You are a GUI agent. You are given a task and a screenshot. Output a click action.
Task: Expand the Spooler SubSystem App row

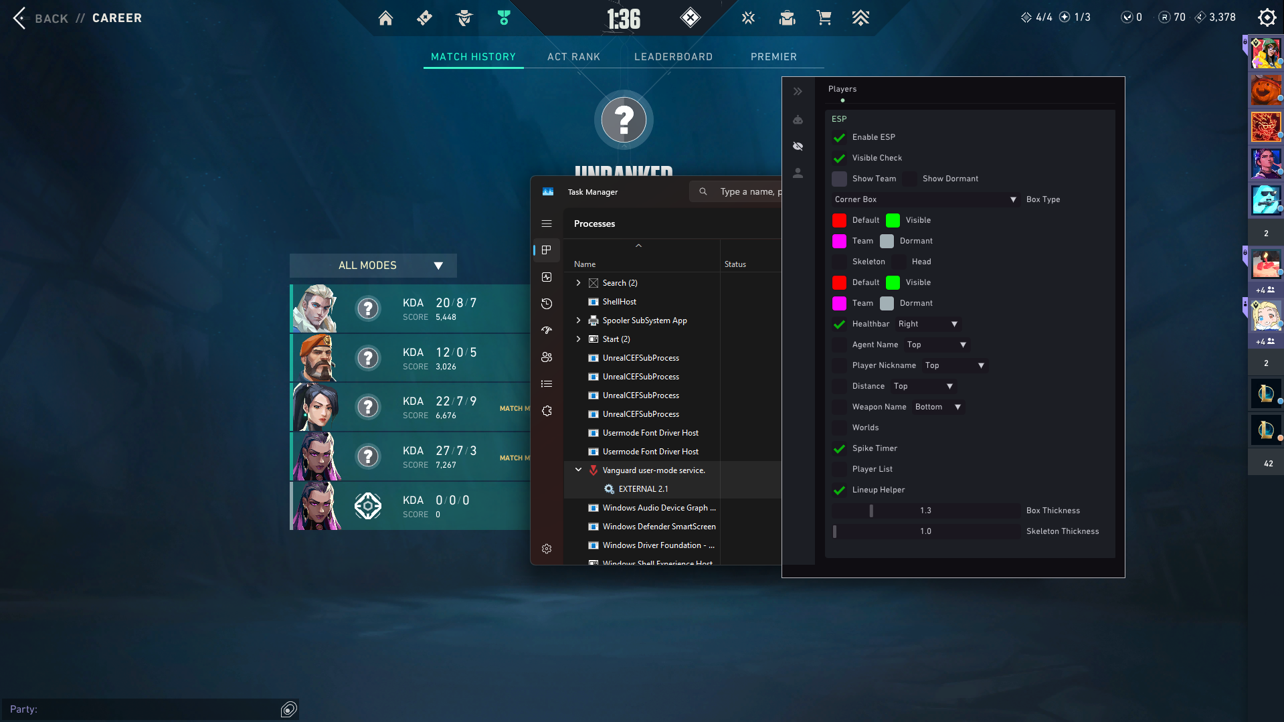coord(578,321)
